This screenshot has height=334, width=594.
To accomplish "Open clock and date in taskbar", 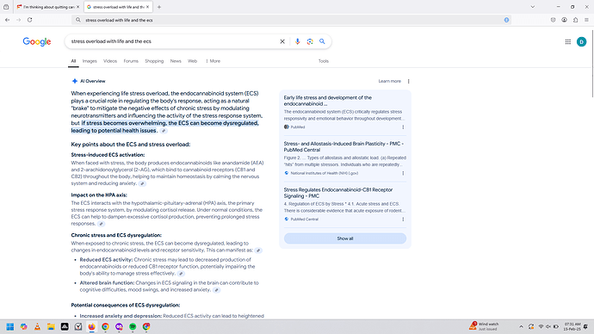I will click(572, 326).
